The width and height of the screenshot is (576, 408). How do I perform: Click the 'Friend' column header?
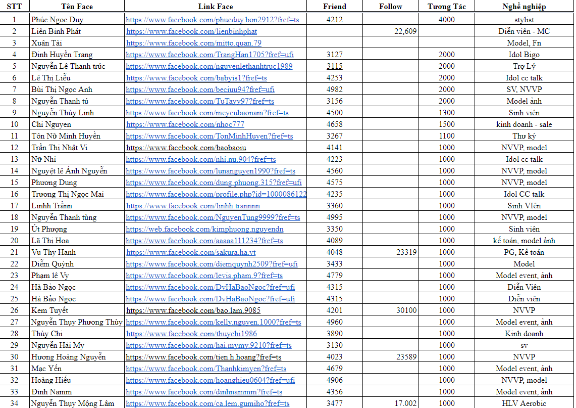click(x=335, y=7)
